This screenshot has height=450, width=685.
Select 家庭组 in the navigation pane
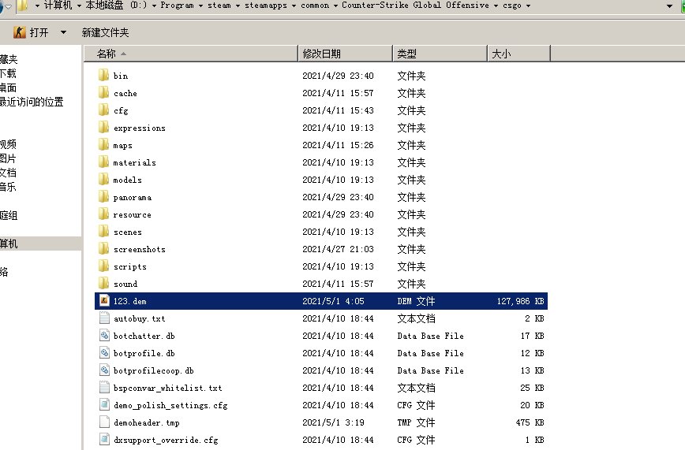click(x=9, y=215)
